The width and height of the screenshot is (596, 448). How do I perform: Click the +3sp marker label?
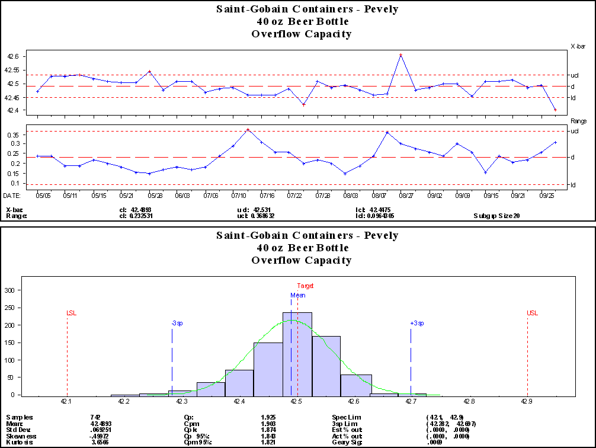416,323
